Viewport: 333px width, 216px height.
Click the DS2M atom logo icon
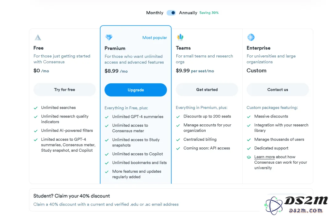(273, 206)
